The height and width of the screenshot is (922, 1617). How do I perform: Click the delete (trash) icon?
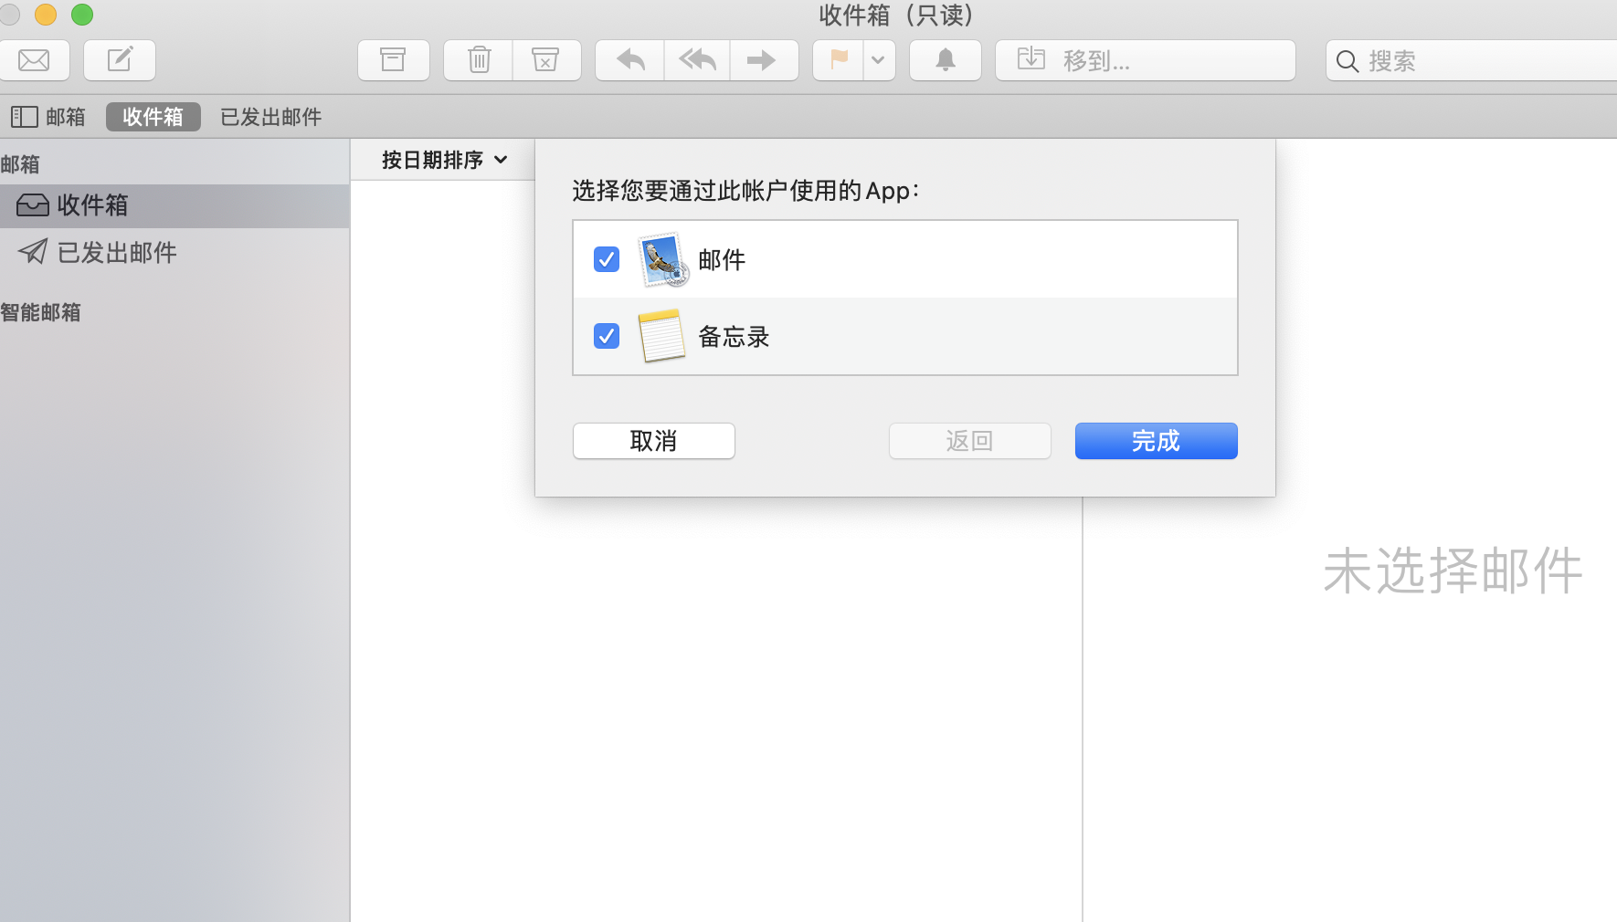(x=477, y=60)
